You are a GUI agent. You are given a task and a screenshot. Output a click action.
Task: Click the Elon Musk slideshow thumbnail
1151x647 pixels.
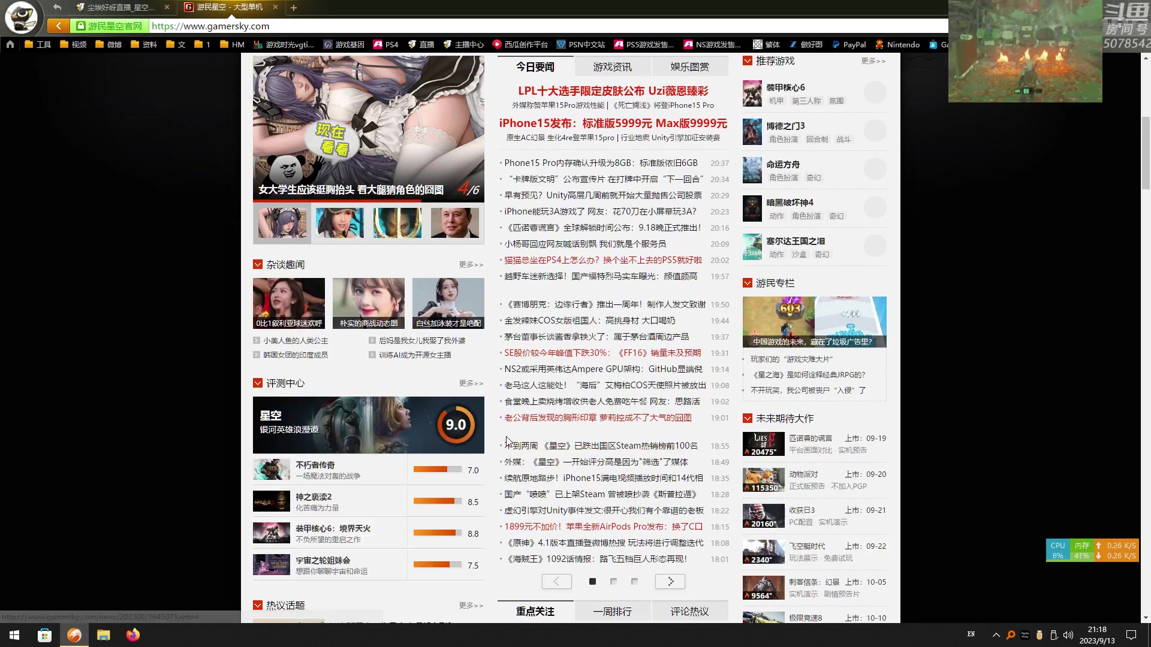coord(455,223)
